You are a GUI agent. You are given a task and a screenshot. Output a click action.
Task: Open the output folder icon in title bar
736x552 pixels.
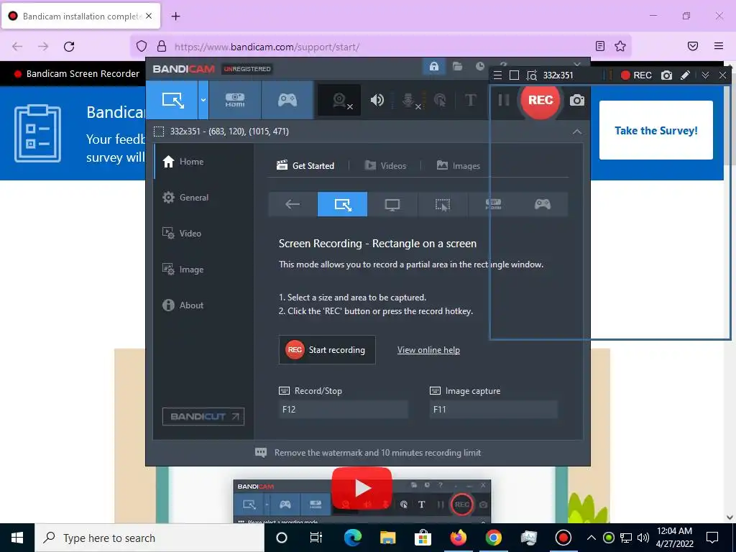(457, 67)
